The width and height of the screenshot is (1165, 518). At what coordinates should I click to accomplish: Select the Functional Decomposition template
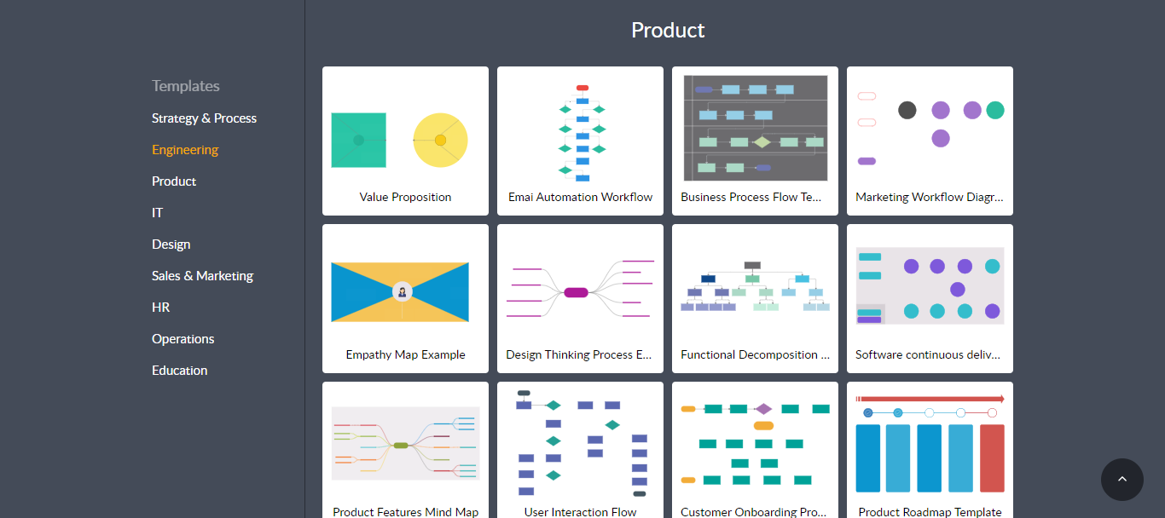click(755, 298)
